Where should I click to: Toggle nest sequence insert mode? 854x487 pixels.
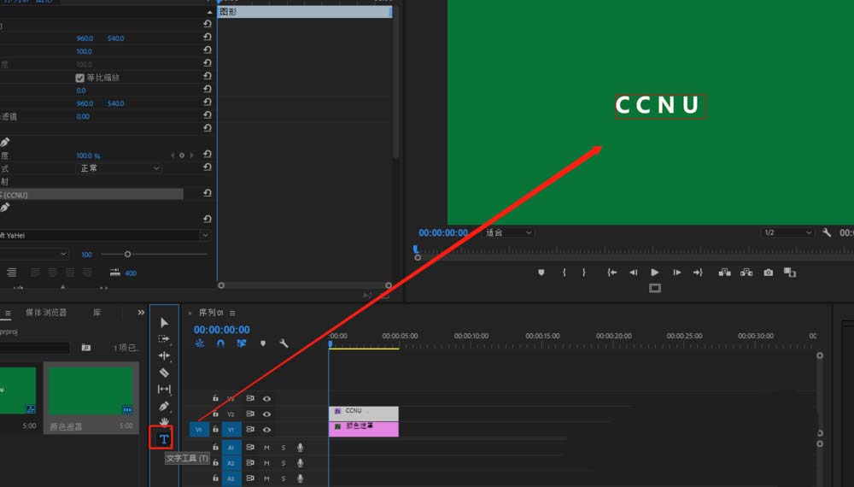[199, 343]
